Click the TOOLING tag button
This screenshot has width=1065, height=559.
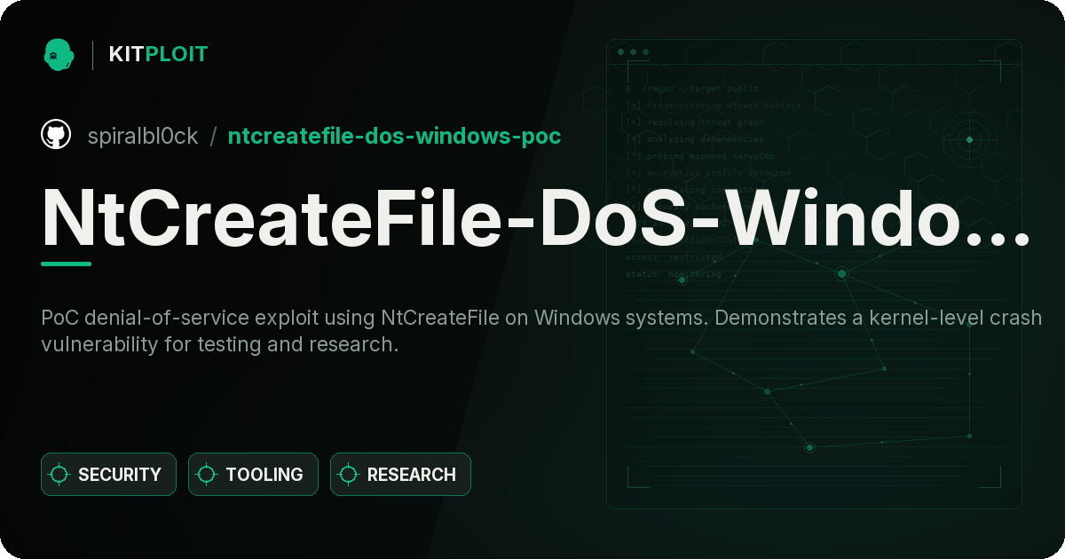pos(253,475)
